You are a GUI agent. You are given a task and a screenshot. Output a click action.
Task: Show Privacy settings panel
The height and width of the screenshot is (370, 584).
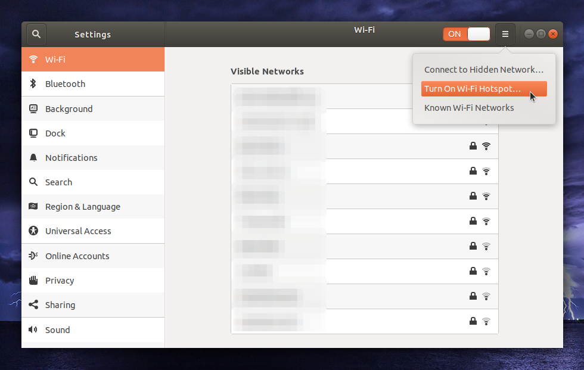tap(93, 280)
